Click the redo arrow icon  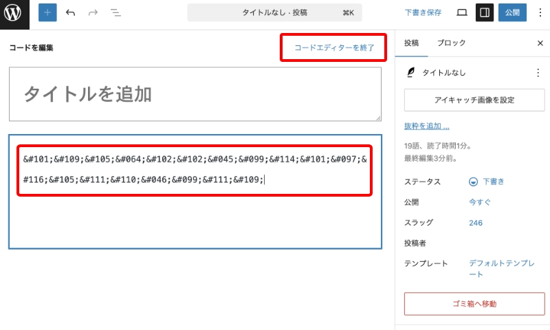coord(93,13)
